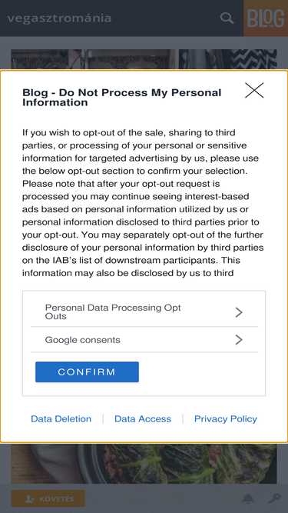
Task: Click the notification bell icon
Action: coord(248,498)
